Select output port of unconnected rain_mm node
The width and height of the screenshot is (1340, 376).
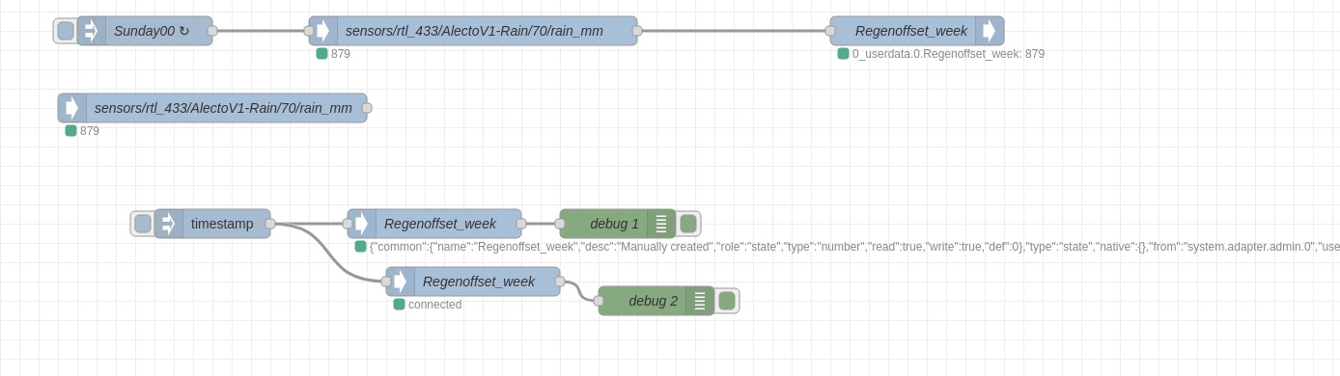[x=367, y=108]
